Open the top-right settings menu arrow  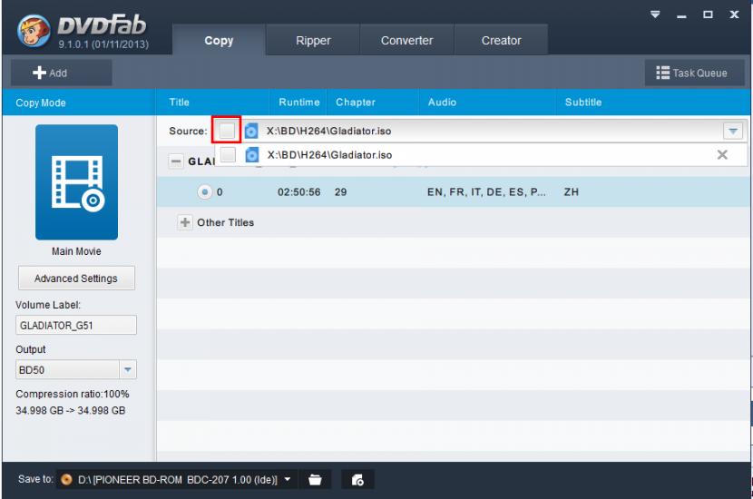[x=655, y=15]
